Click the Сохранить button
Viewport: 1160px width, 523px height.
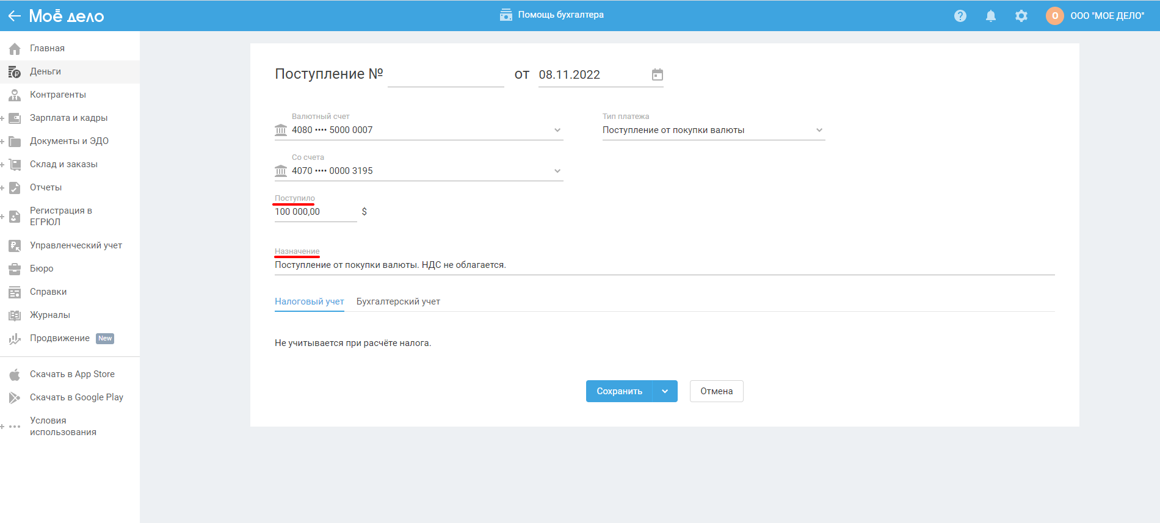619,391
